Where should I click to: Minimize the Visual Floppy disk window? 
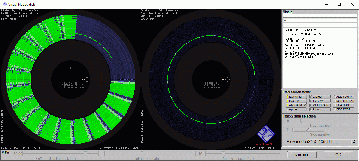[x=327, y=4]
